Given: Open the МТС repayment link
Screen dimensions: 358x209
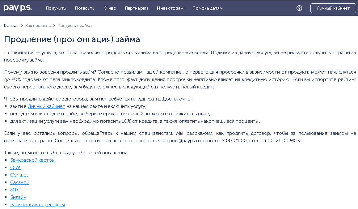Looking at the screenshot, I should click(15, 190).
